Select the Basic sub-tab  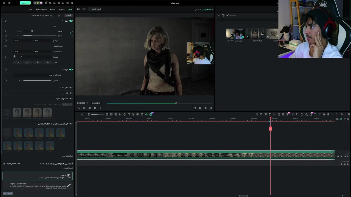point(68,15)
